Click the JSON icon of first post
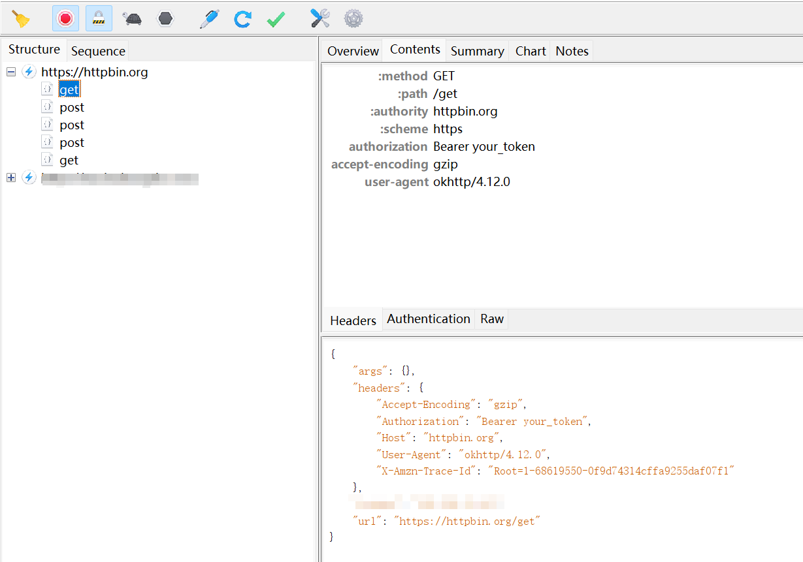Viewport: 803px width, 562px height. (x=47, y=106)
